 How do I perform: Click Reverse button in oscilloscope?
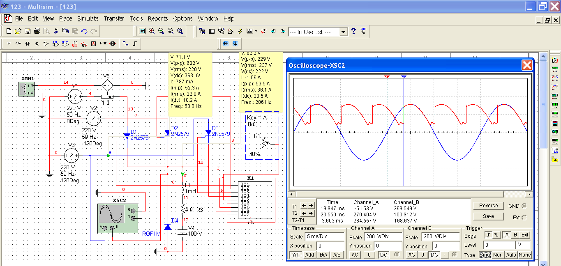(x=488, y=206)
